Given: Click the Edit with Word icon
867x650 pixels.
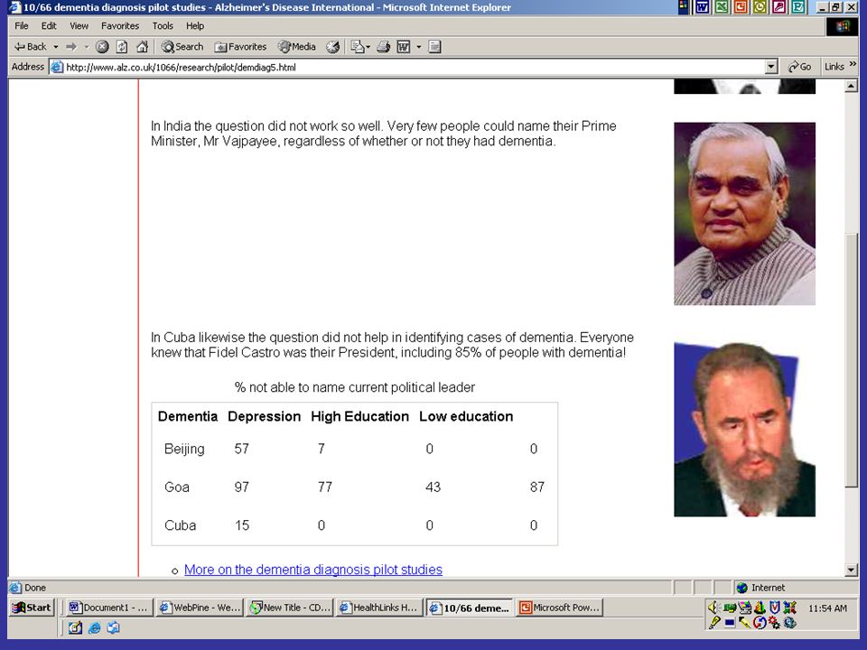Looking at the screenshot, I should click(x=404, y=47).
